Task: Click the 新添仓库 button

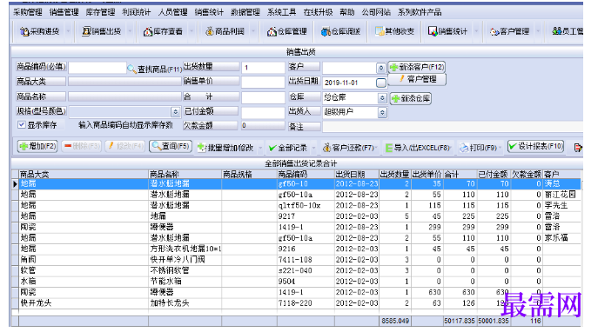Action: 410,98
